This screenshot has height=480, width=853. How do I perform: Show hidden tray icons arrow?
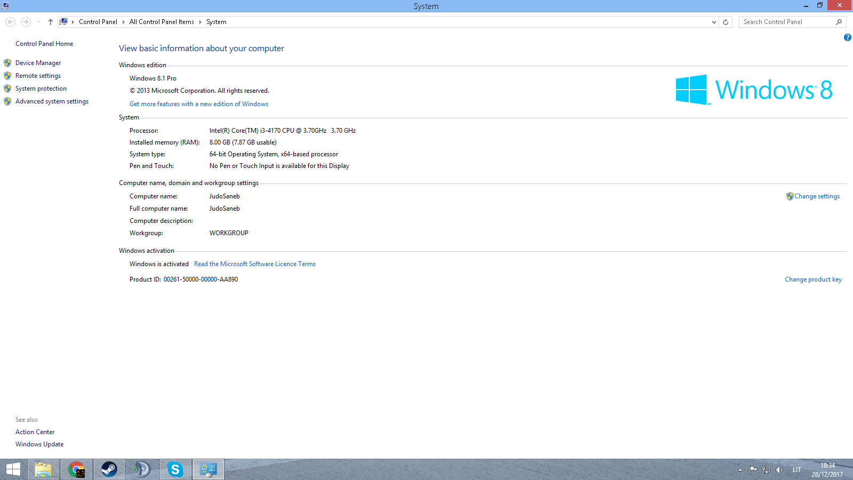click(740, 470)
